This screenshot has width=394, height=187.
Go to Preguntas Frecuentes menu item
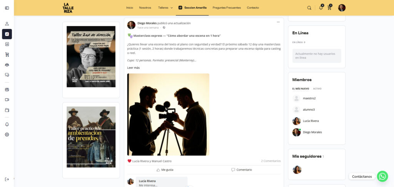click(227, 8)
